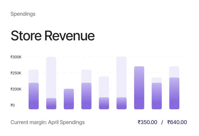
Task: Select the Store Revenue heading
Action: [53, 36]
